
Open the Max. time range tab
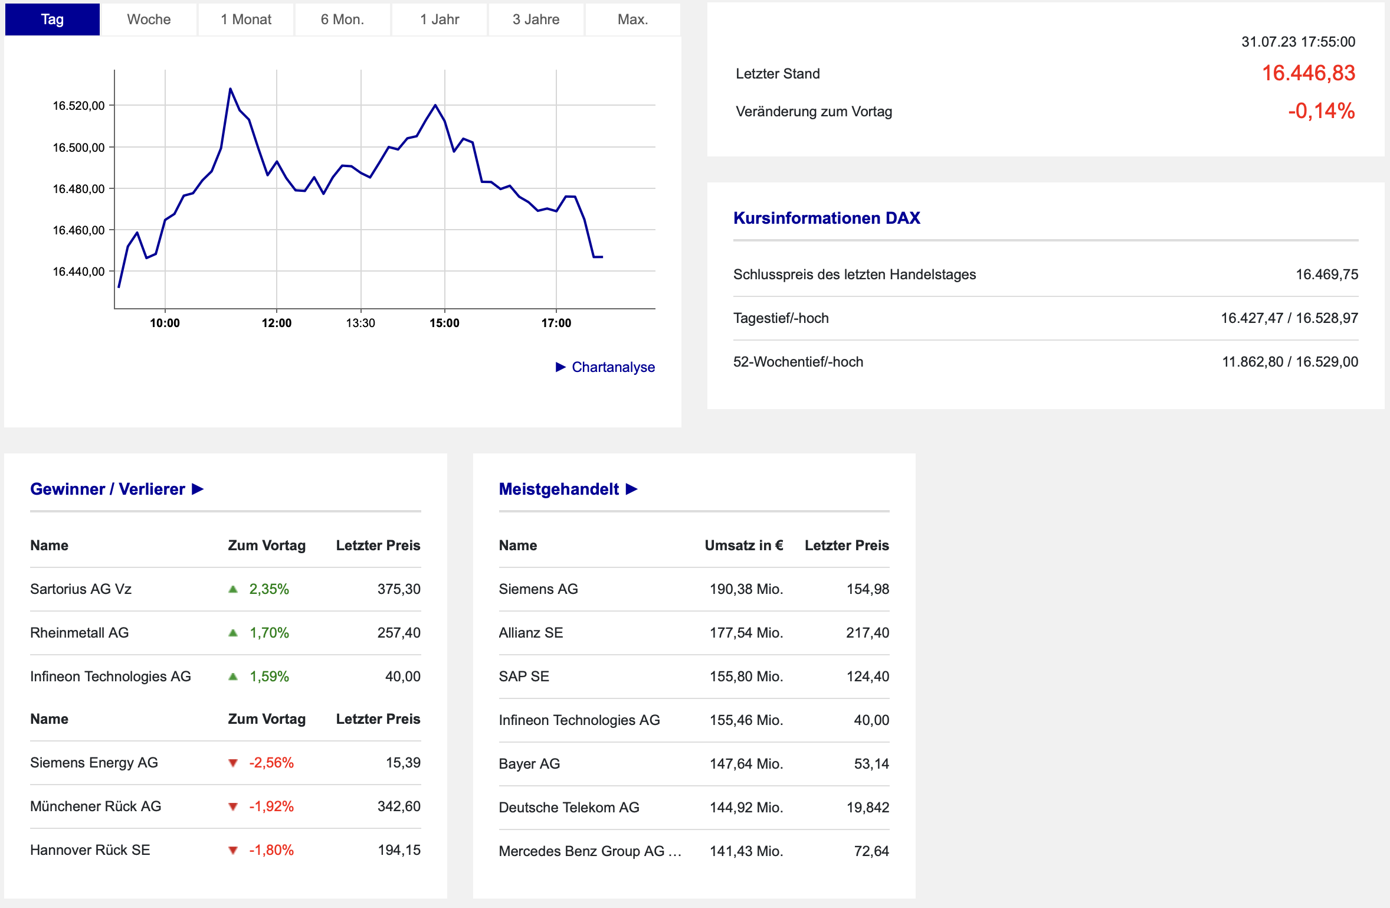632,19
